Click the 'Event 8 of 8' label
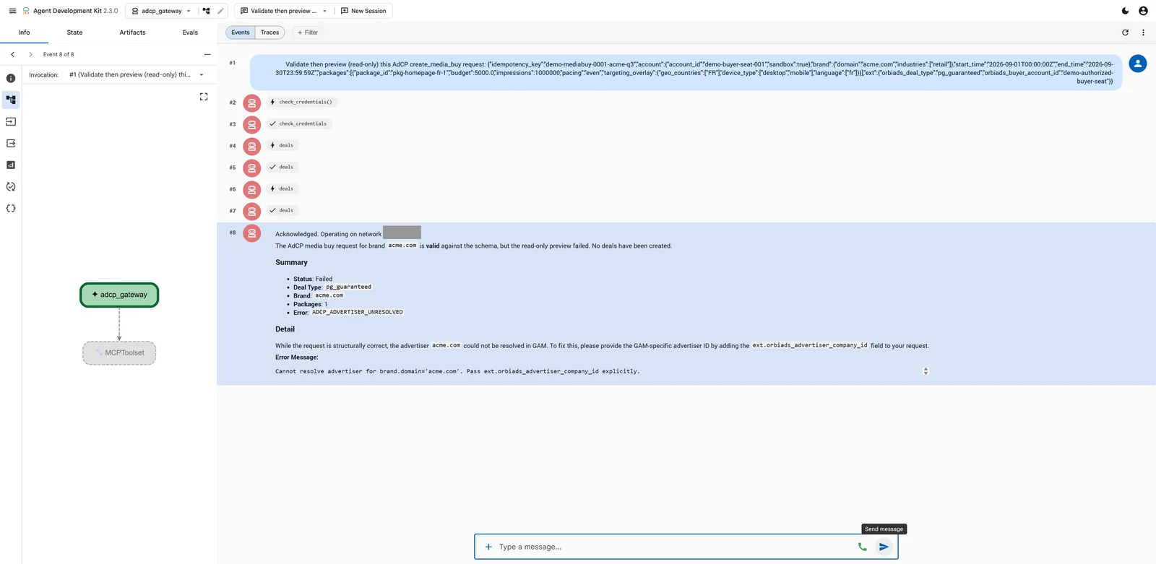 point(59,54)
